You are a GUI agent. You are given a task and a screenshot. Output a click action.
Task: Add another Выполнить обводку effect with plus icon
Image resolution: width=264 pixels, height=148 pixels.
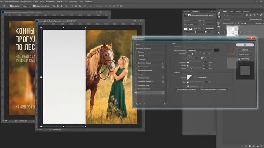[x=163, y=63]
